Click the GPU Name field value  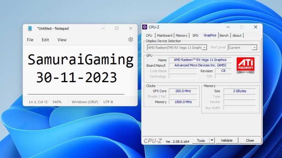200,60
